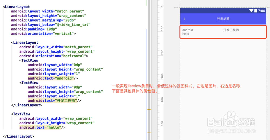The width and height of the screenshot is (270, 140).
Task: Click the android:layout_below="@+id/m_time_txt" line
Action: [51, 25]
